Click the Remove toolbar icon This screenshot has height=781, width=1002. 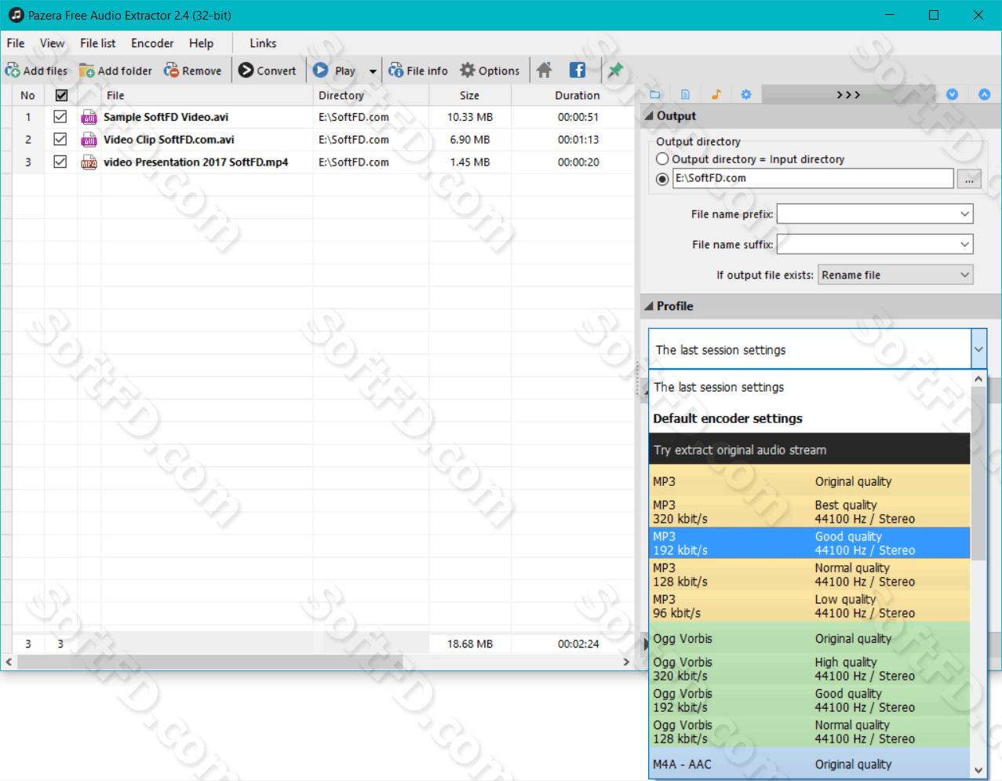(171, 71)
